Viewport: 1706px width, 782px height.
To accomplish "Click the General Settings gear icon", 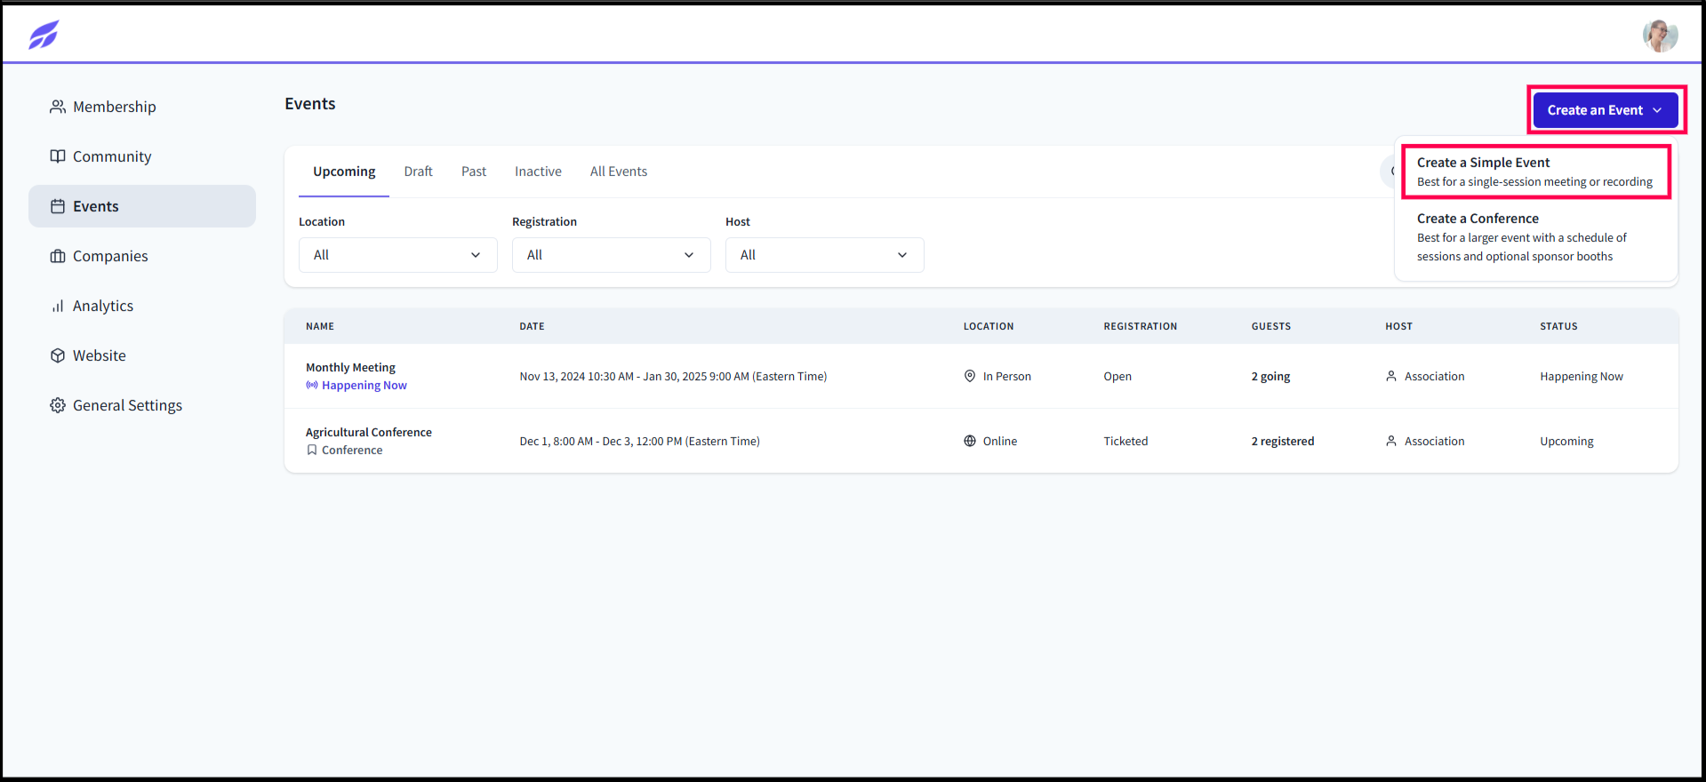I will tap(58, 405).
